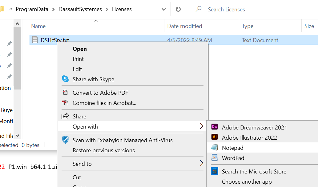Click the Adobe Dreamweaver 2021 icon
Image resolution: width=318 pixels, height=187 pixels.
[215, 127]
